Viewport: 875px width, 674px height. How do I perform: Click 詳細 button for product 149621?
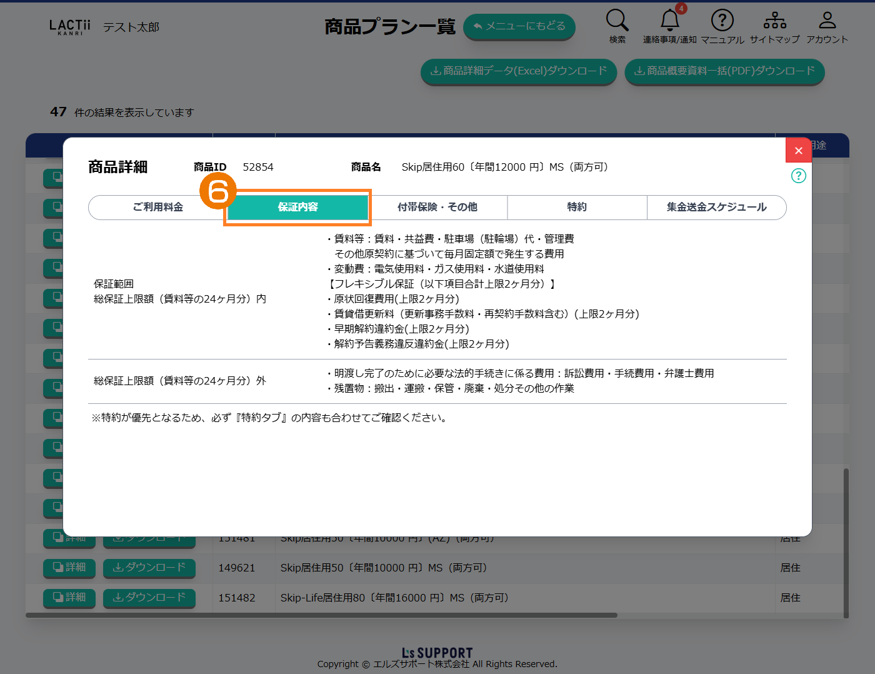pos(69,567)
